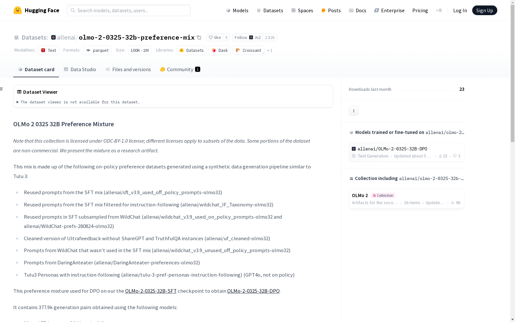Open the Files and versions tab
Viewport: 515px width, 322px height.
[x=128, y=69]
